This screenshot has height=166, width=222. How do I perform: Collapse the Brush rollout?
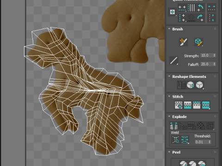(169, 29)
